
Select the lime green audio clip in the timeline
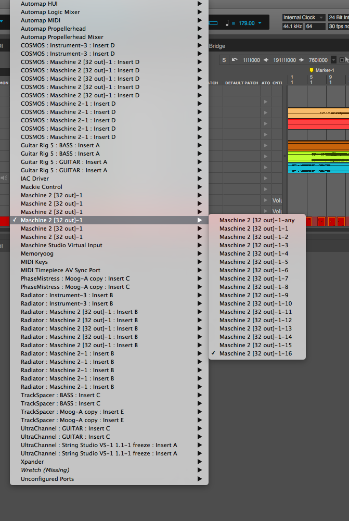point(318,157)
